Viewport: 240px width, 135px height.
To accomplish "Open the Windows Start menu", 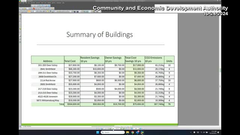I will pyautogui.click(x=97, y=132).
